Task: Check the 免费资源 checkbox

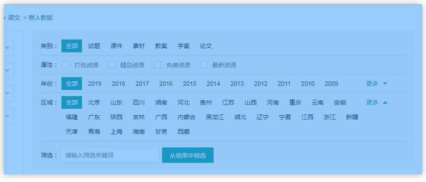Action: (158, 65)
